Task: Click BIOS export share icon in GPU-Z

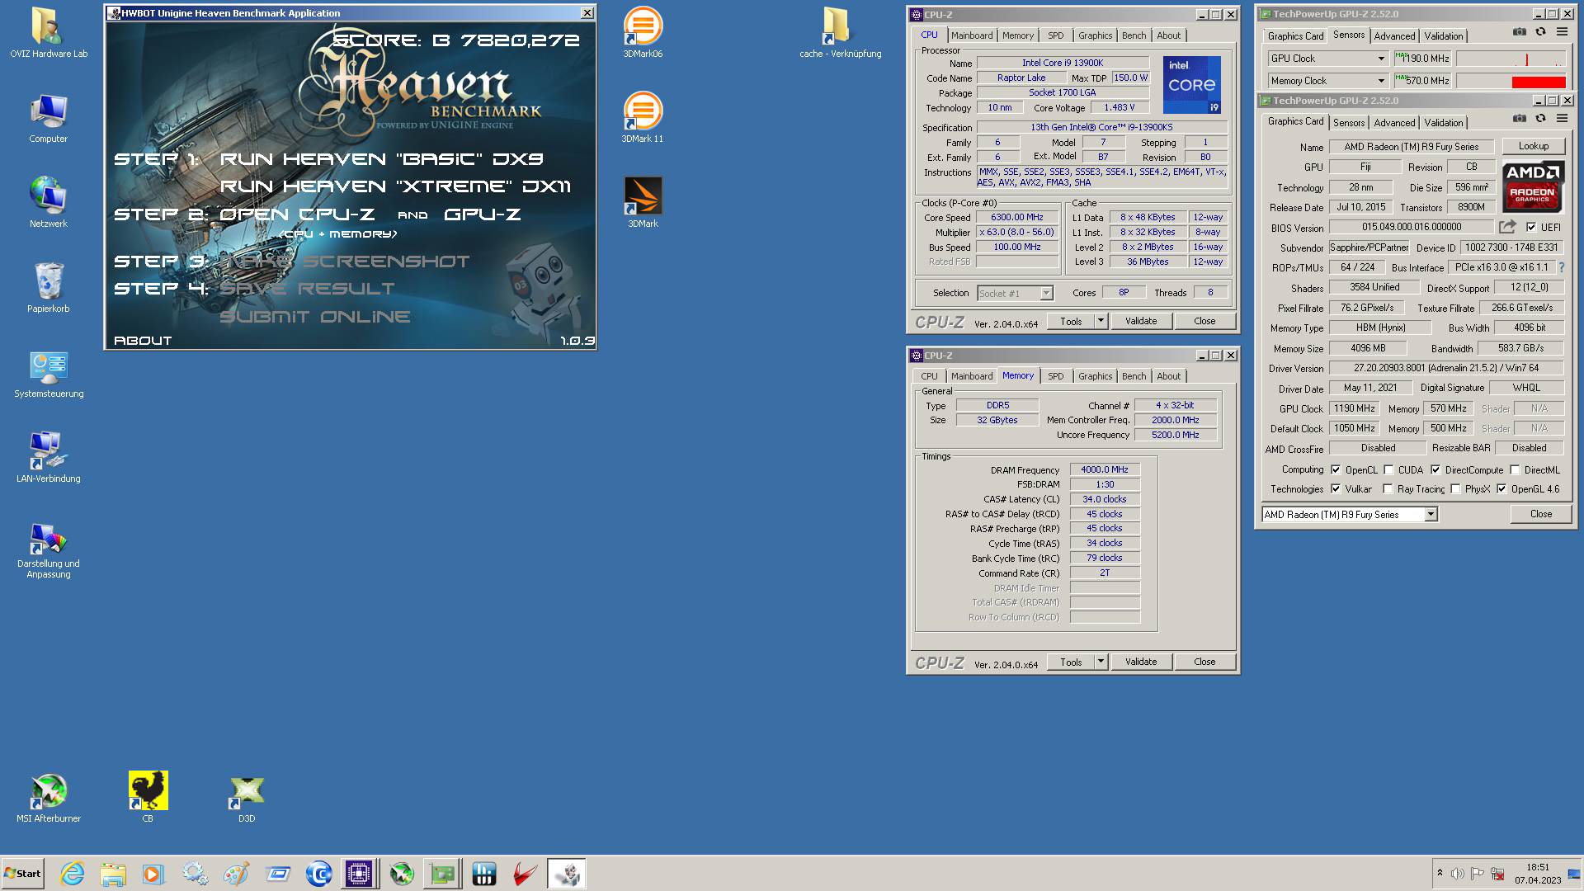Action: click(1507, 226)
